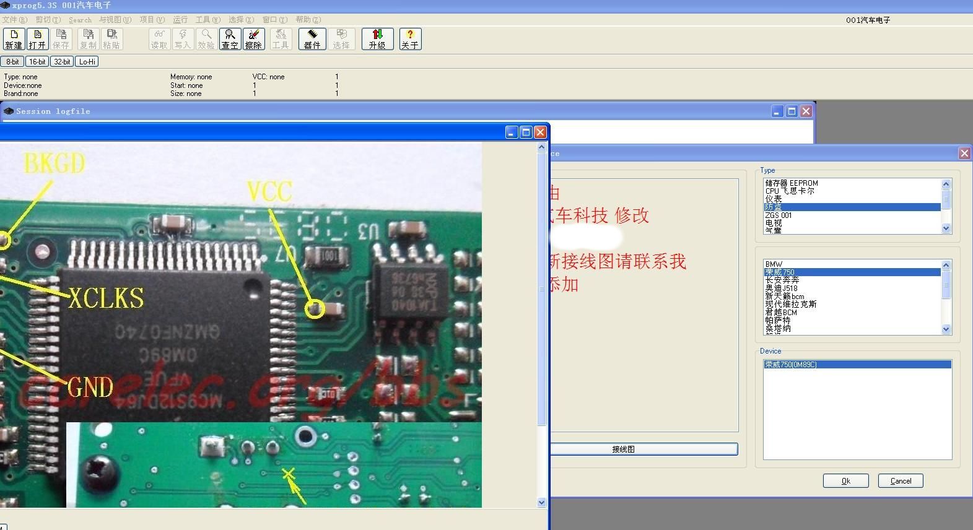Click the 效验 (Verify) toolbar icon
The width and height of the screenshot is (973, 530).
coord(206,39)
